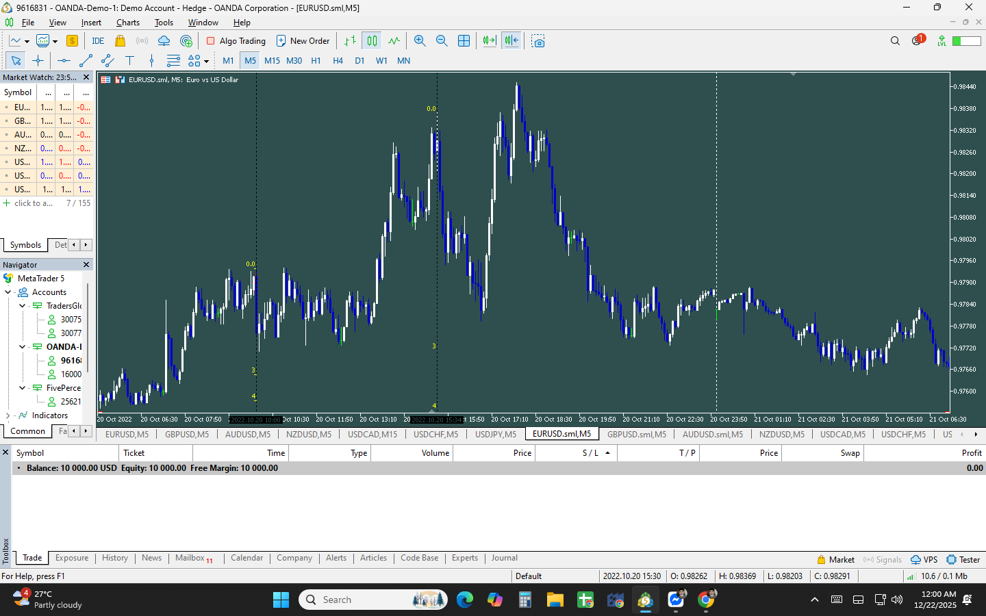The width and height of the screenshot is (986, 616).
Task: Open the Market shopping bag icon
Action: coord(120,41)
